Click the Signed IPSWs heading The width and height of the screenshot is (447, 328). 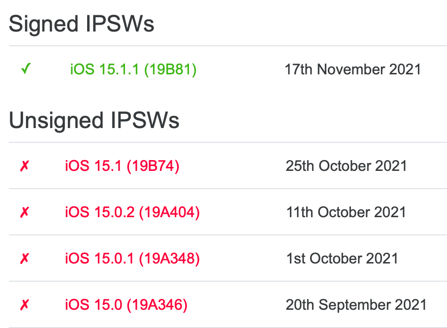(x=82, y=24)
